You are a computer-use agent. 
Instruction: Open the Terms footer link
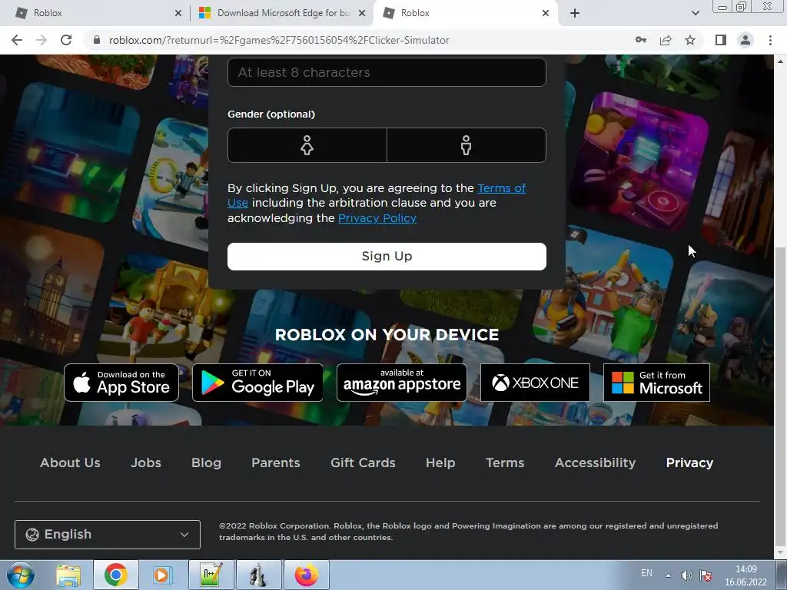[505, 462]
